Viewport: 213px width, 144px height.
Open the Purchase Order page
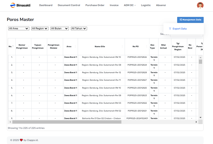point(95,5)
